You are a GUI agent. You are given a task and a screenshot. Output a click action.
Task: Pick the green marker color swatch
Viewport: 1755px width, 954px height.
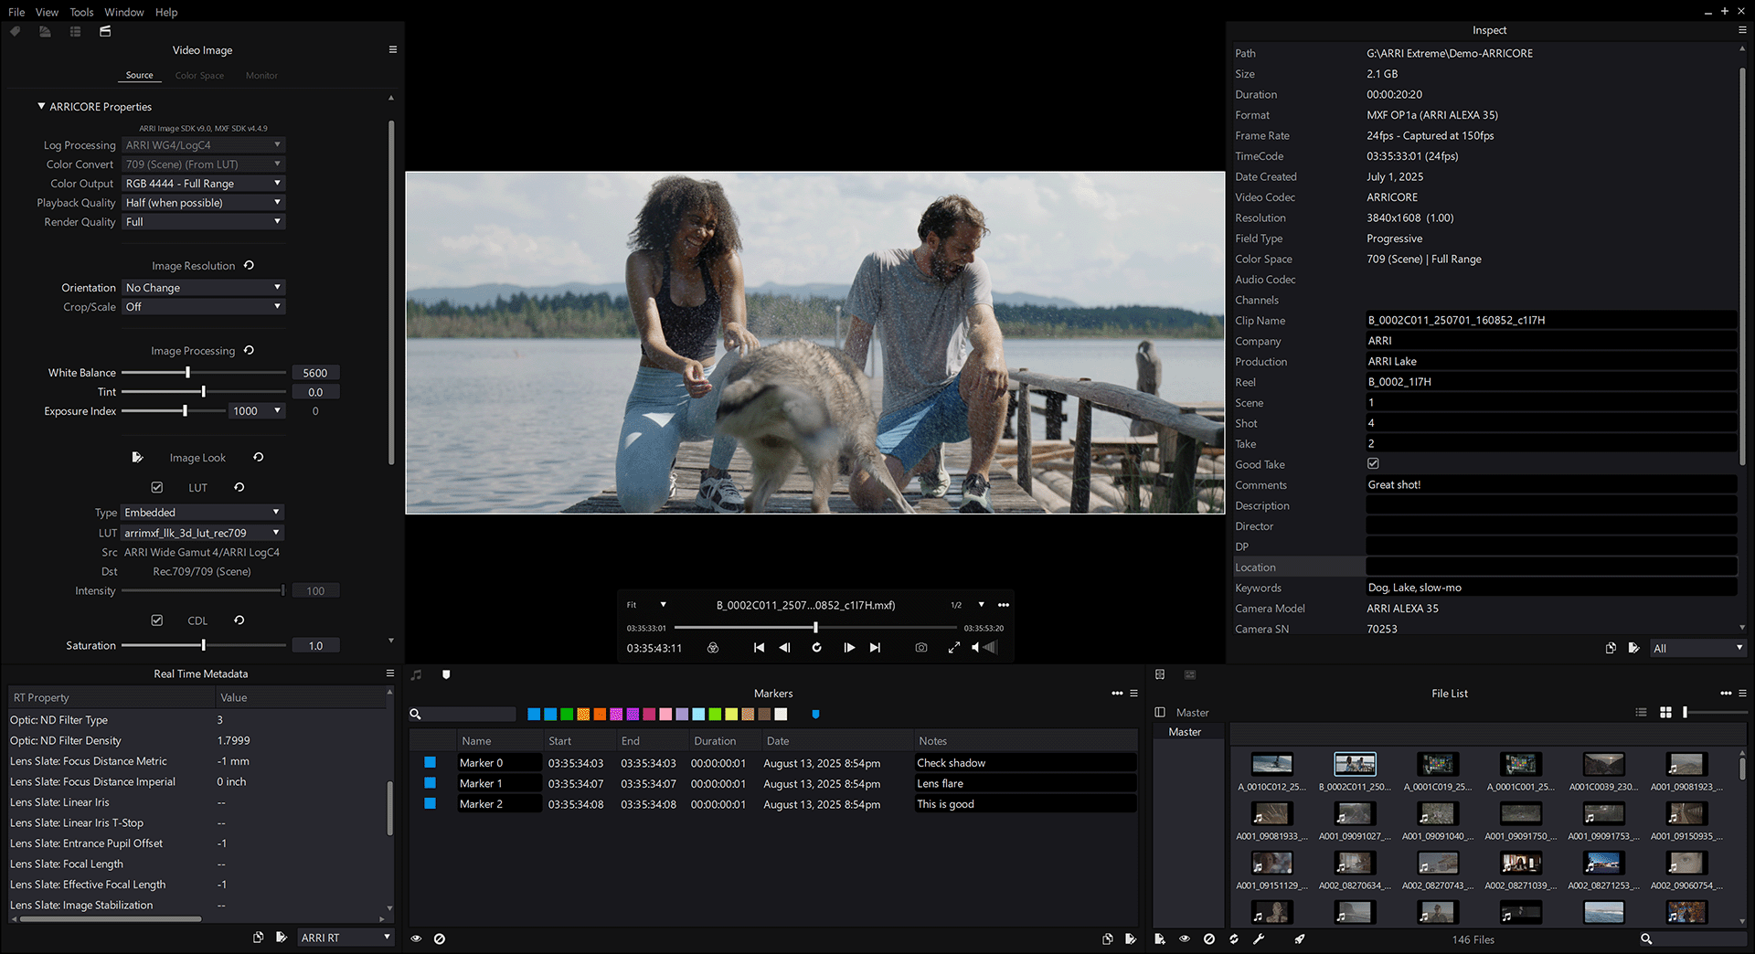click(x=567, y=715)
